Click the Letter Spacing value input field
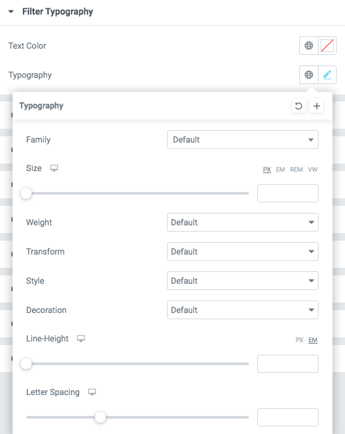The width and height of the screenshot is (345, 434). pos(288,417)
